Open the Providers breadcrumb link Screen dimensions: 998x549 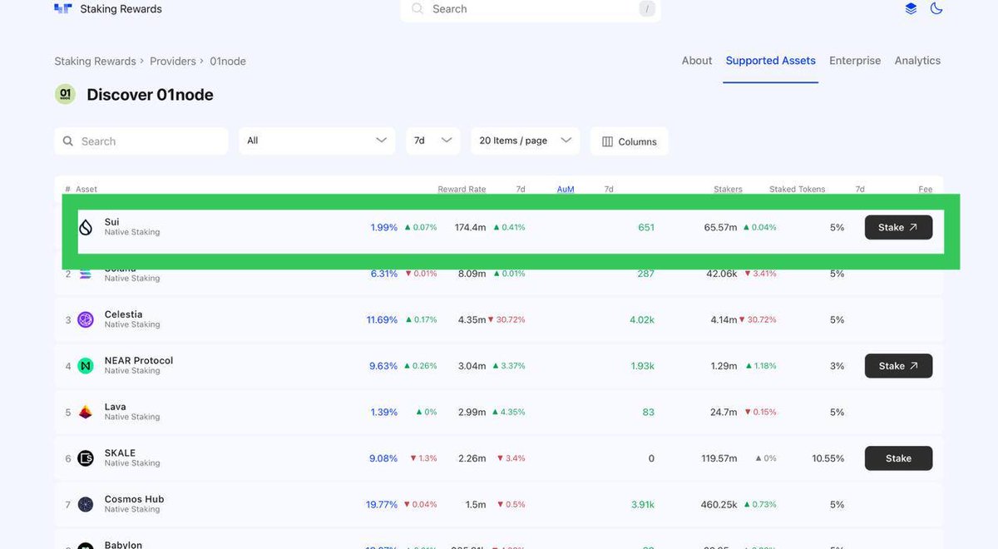click(172, 61)
